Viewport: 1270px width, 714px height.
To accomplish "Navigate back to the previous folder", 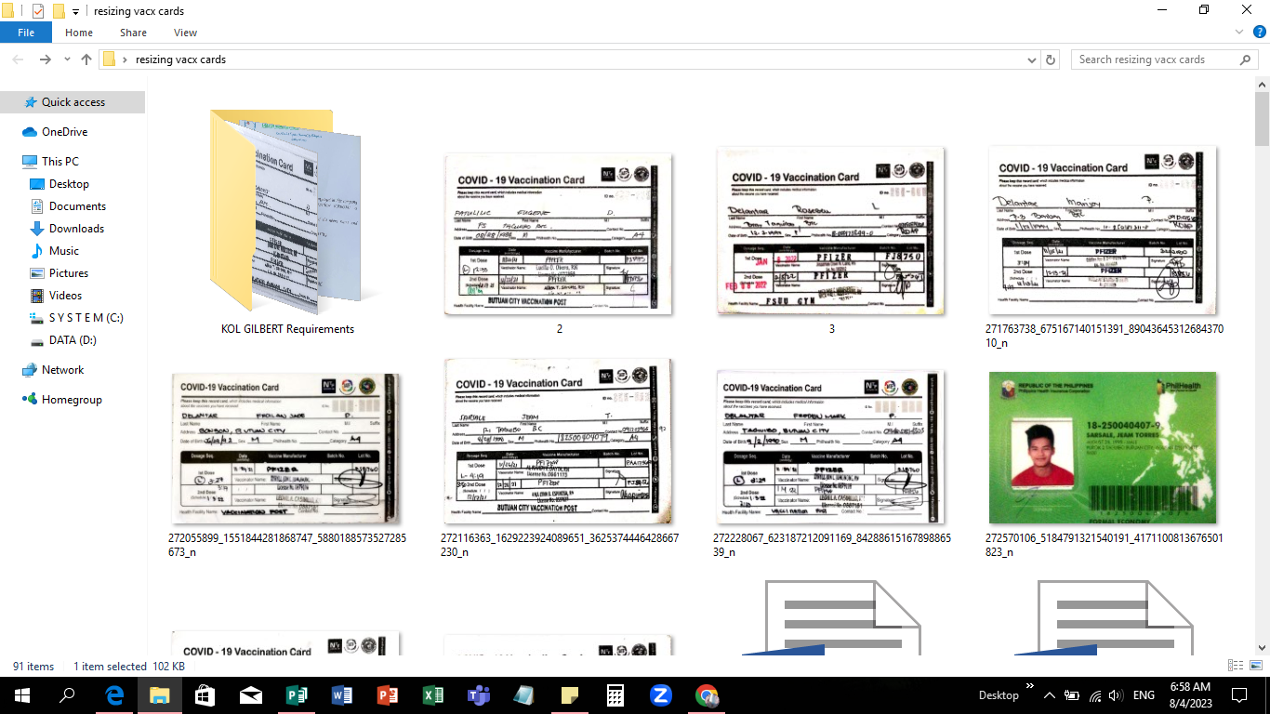I will coord(17,59).
